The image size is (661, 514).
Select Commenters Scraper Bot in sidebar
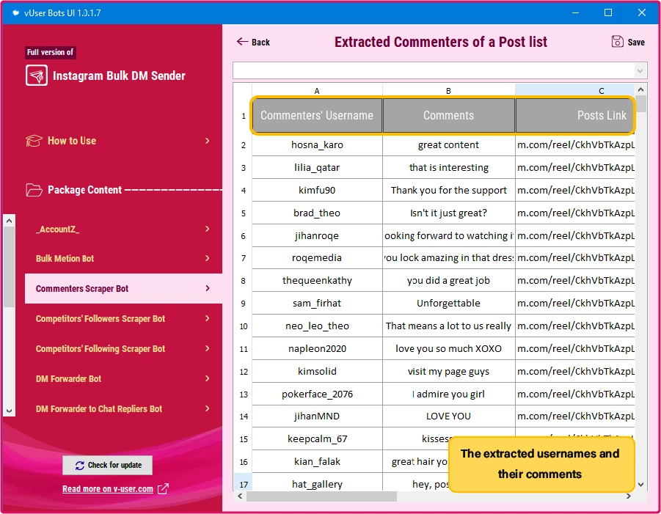[123, 288]
